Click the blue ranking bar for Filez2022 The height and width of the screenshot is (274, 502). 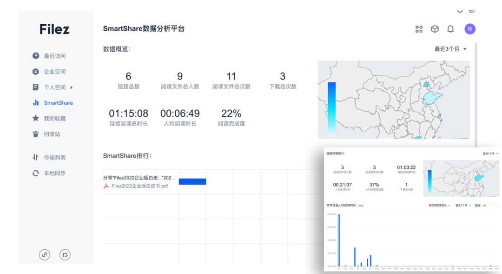coord(192,182)
